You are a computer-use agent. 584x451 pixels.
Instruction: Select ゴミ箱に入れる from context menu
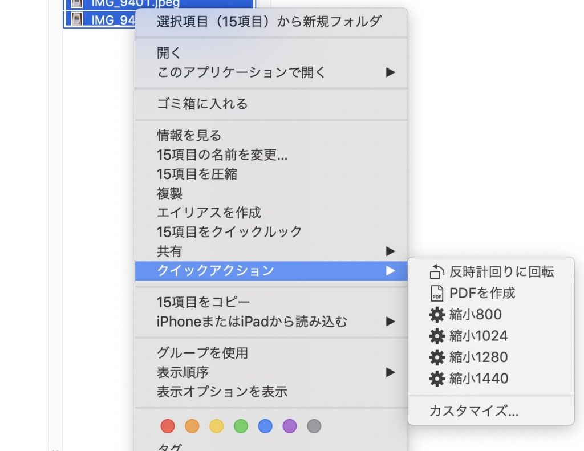[202, 104]
